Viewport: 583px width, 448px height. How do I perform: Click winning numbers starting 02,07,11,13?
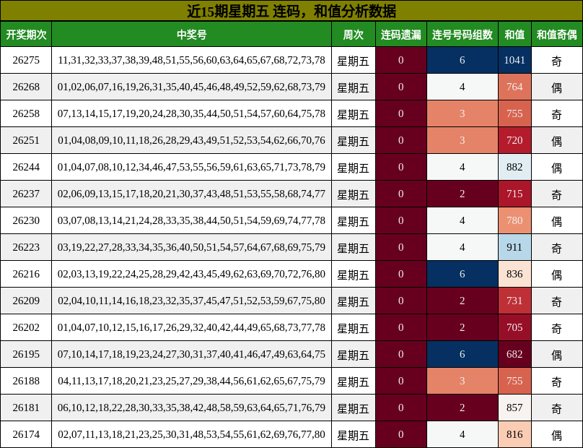point(191,434)
